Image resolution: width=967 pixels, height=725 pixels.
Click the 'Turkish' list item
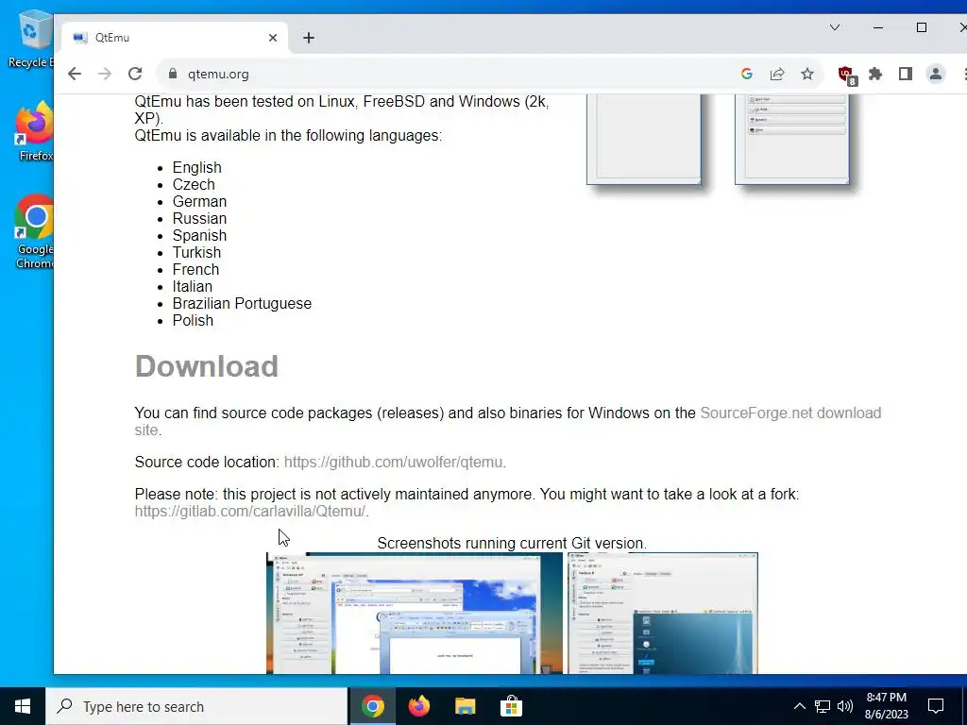pyautogui.click(x=196, y=252)
